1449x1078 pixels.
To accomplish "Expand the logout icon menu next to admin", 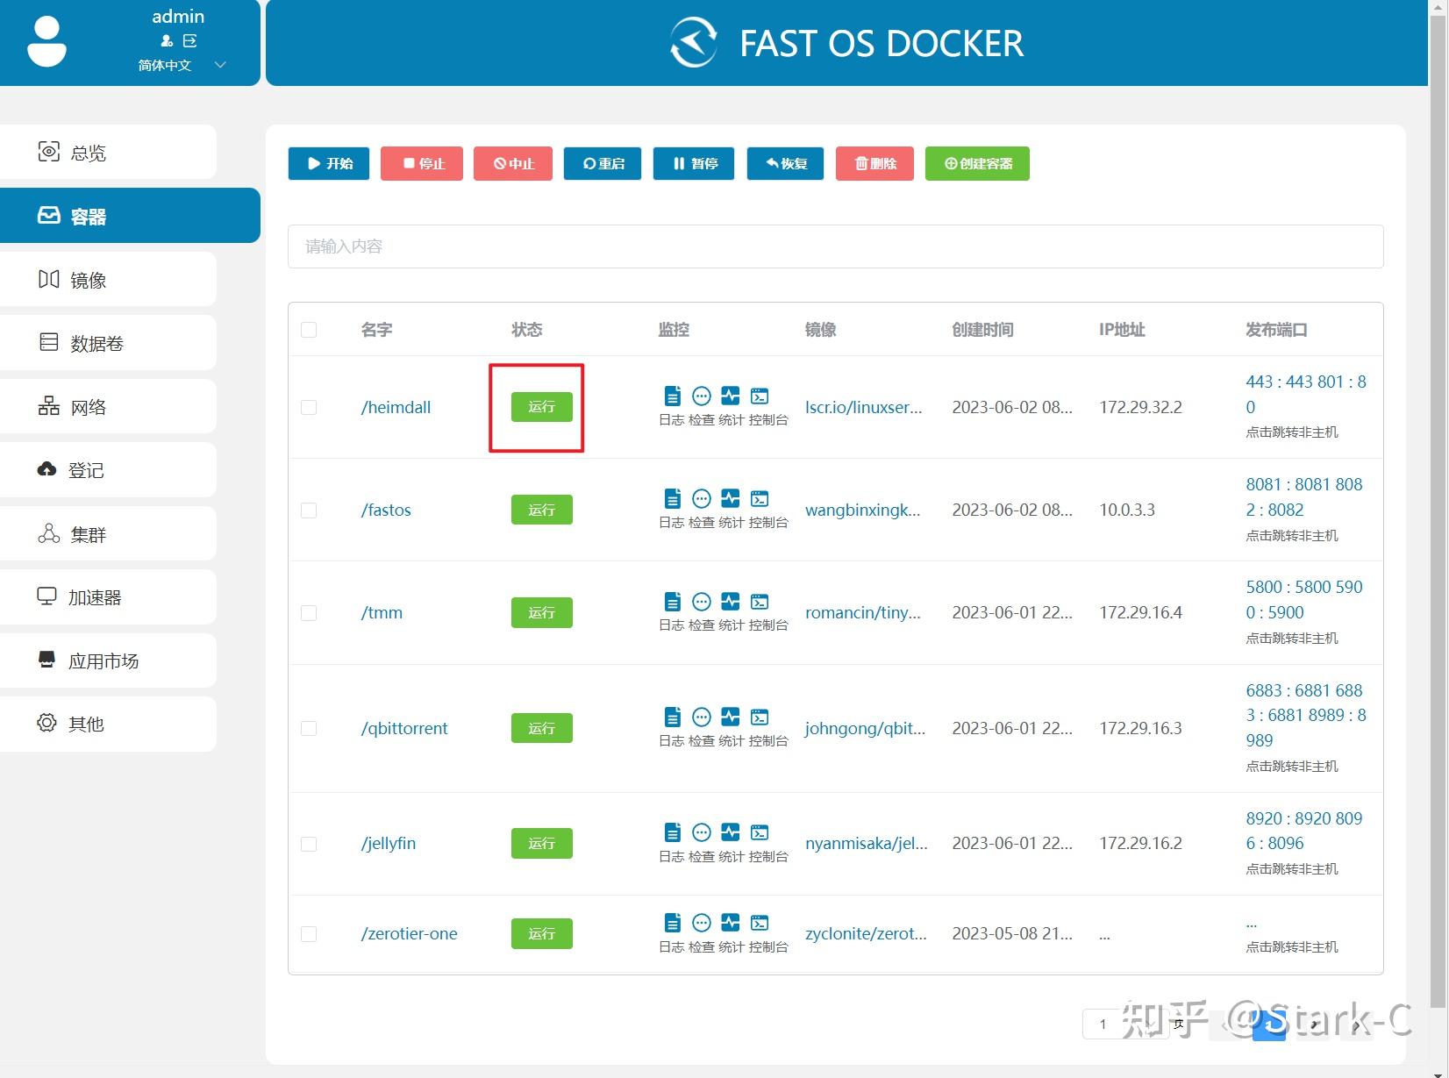I will (x=189, y=39).
